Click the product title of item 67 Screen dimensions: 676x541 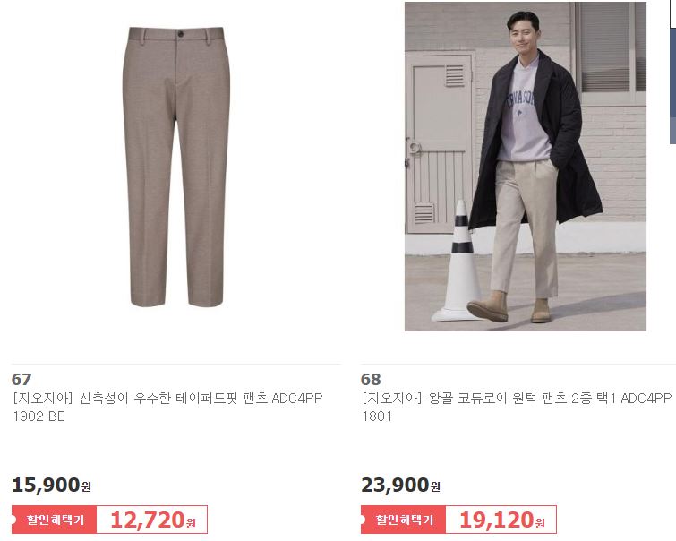click(x=167, y=407)
